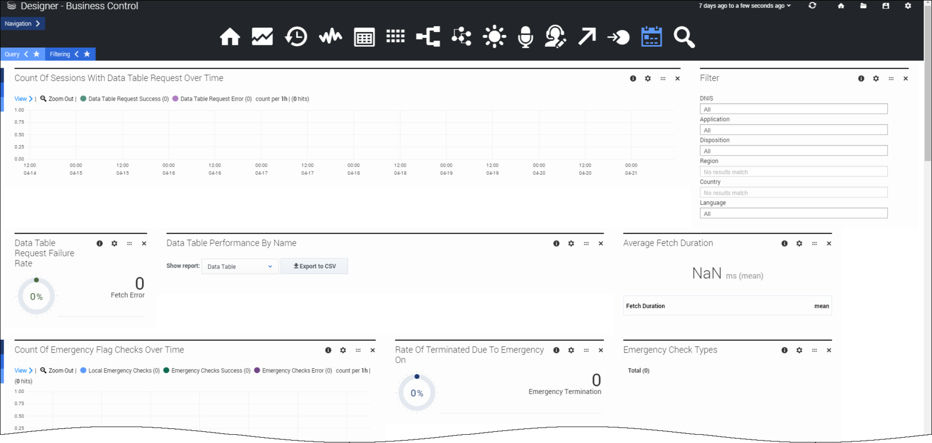Image resolution: width=932 pixels, height=443 pixels.
Task: Toggle Data Table Request Error legend series
Action: tap(215, 99)
